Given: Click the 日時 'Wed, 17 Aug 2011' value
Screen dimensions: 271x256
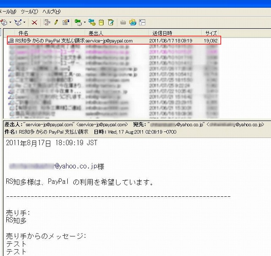Looking at the screenshot, I should [x=142, y=132].
